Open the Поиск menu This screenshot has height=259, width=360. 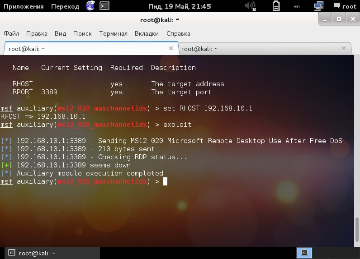pos(82,33)
